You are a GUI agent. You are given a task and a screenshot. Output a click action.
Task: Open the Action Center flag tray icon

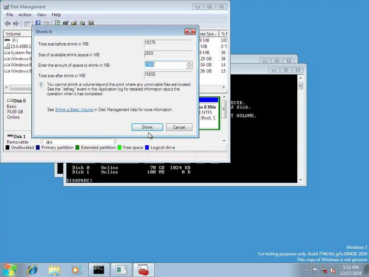(315, 270)
